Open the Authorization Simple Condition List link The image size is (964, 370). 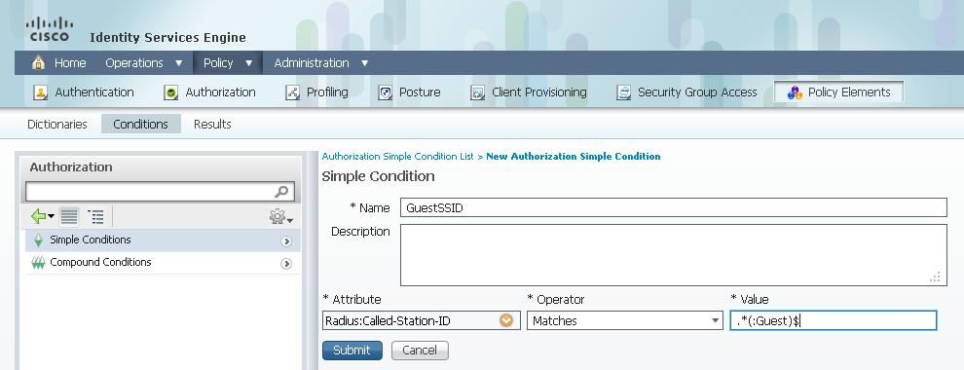coord(398,156)
